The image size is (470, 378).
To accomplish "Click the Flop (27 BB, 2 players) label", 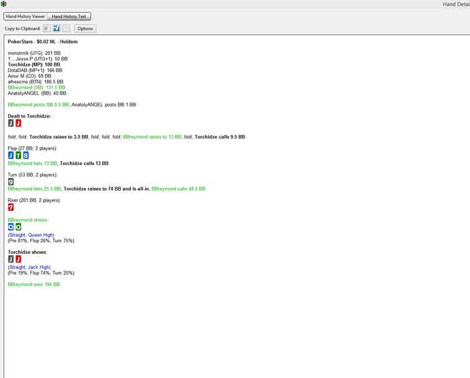I will (32, 148).
